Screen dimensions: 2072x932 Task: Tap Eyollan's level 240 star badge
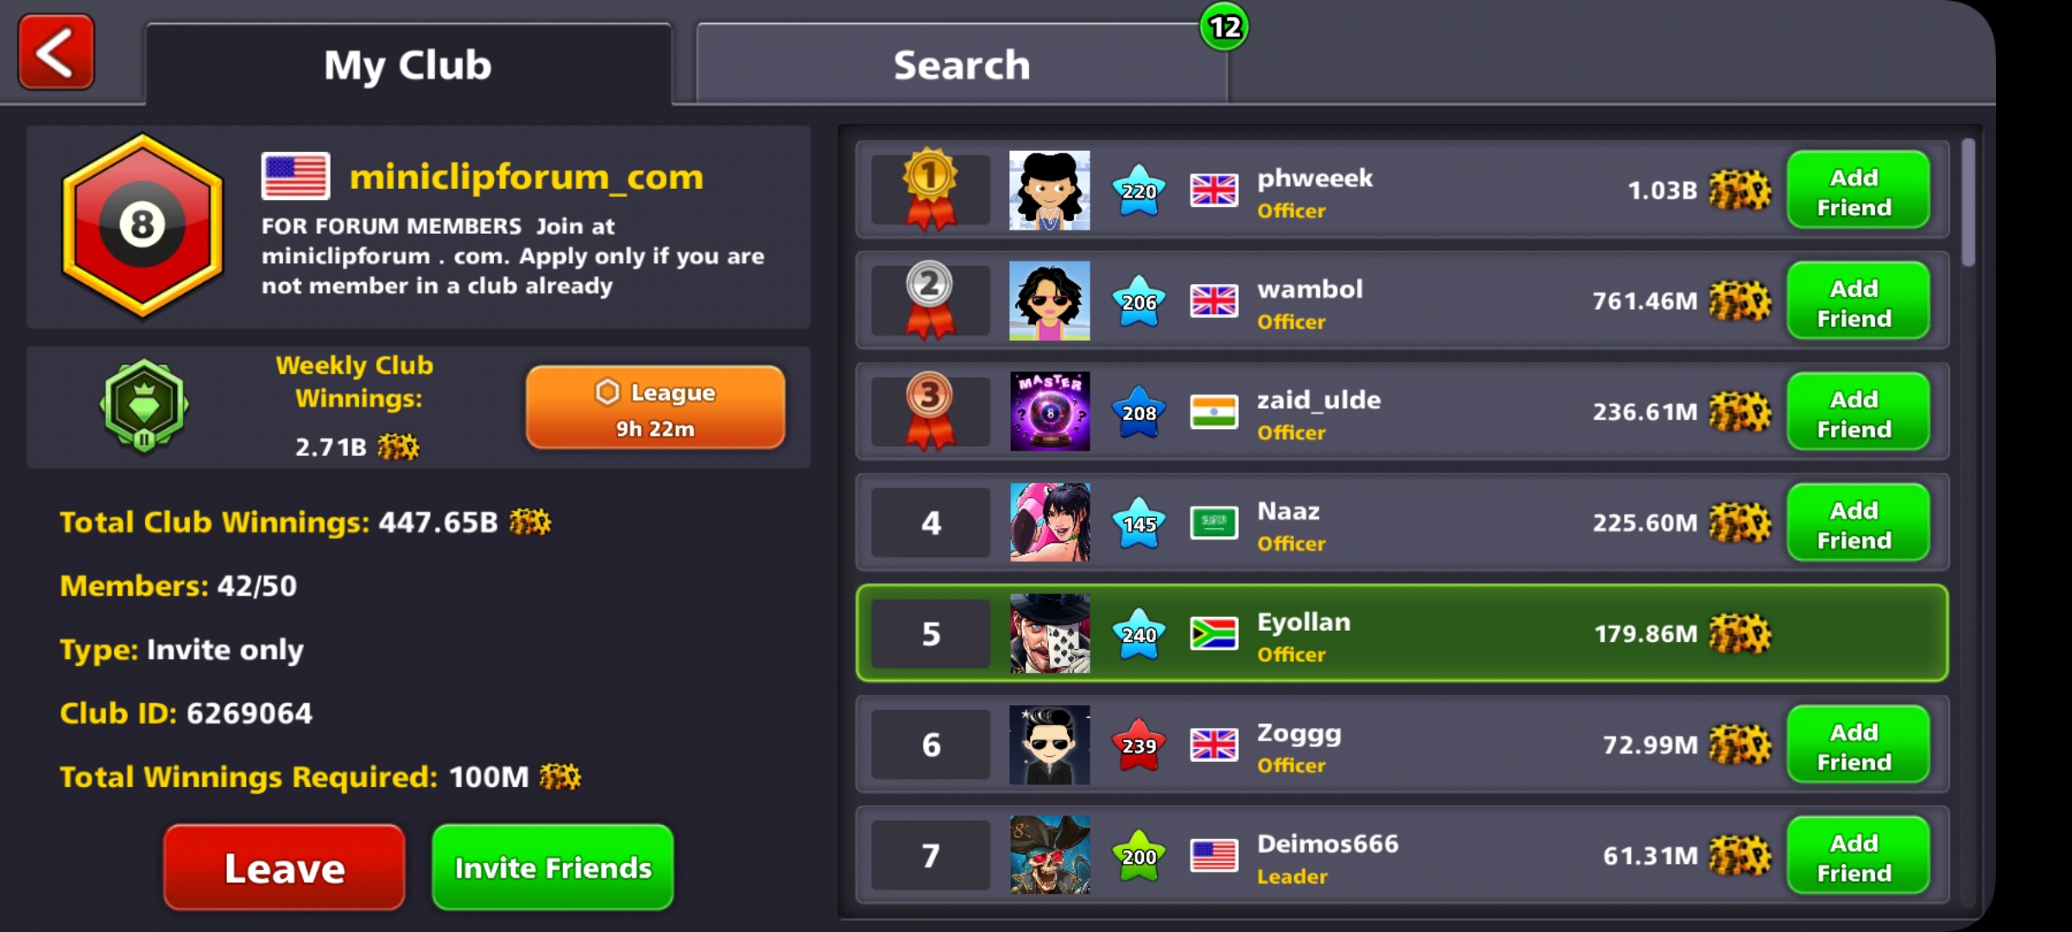tap(1139, 634)
